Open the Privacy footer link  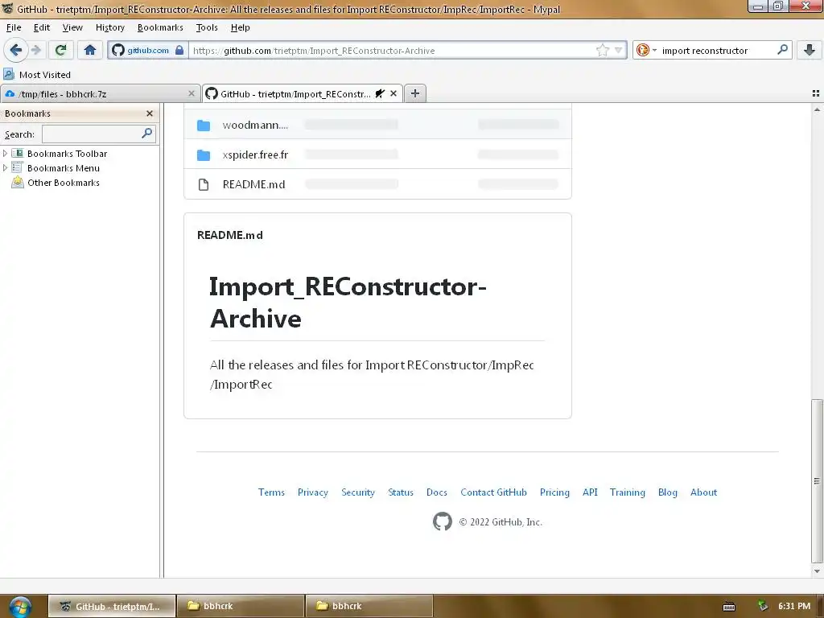click(313, 492)
